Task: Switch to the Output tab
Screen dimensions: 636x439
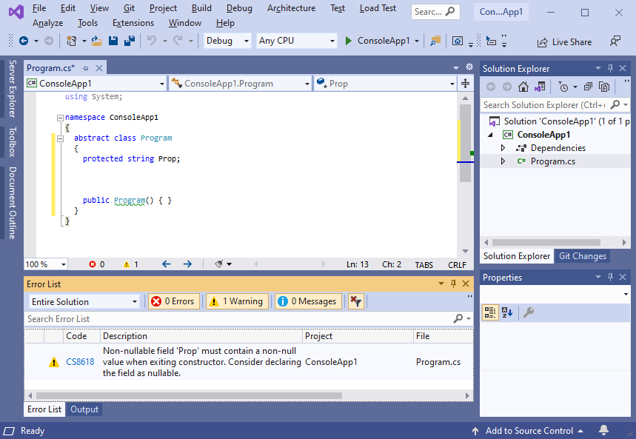Action: (x=84, y=409)
